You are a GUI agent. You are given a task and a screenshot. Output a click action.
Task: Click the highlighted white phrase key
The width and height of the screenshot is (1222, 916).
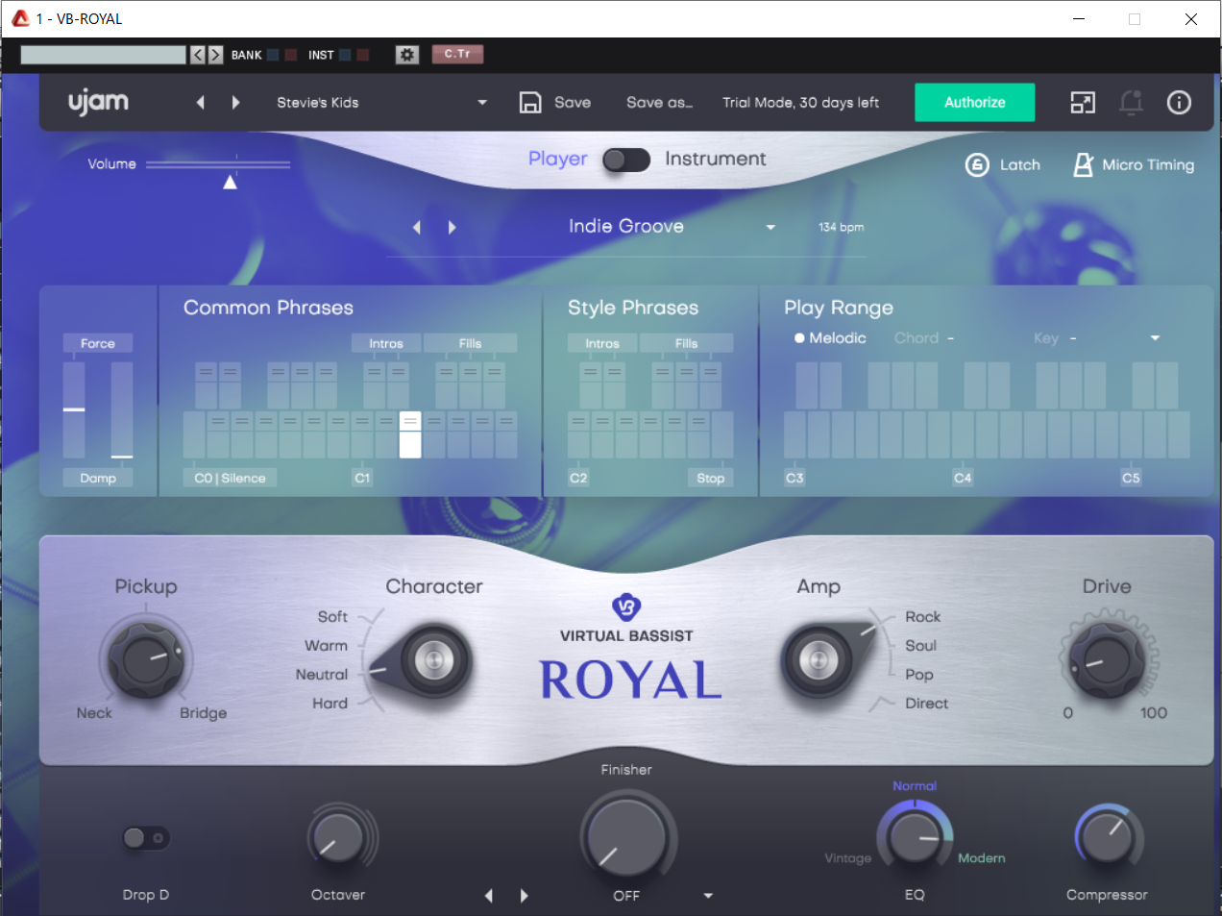point(410,434)
